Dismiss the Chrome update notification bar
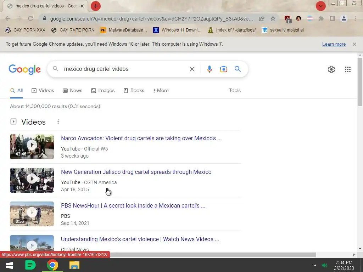The width and height of the screenshot is (363, 272). click(354, 44)
